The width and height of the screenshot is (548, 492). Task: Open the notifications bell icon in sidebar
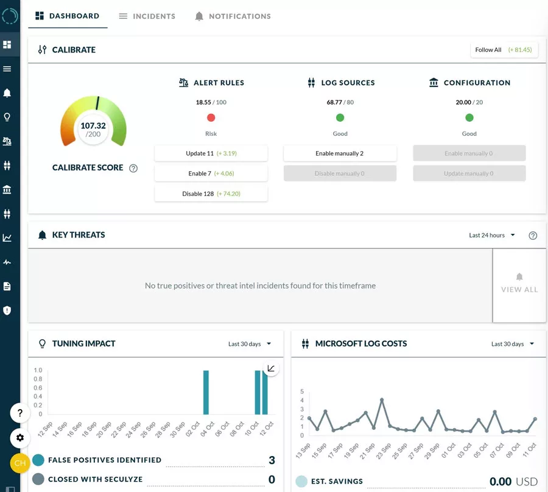point(7,93)
